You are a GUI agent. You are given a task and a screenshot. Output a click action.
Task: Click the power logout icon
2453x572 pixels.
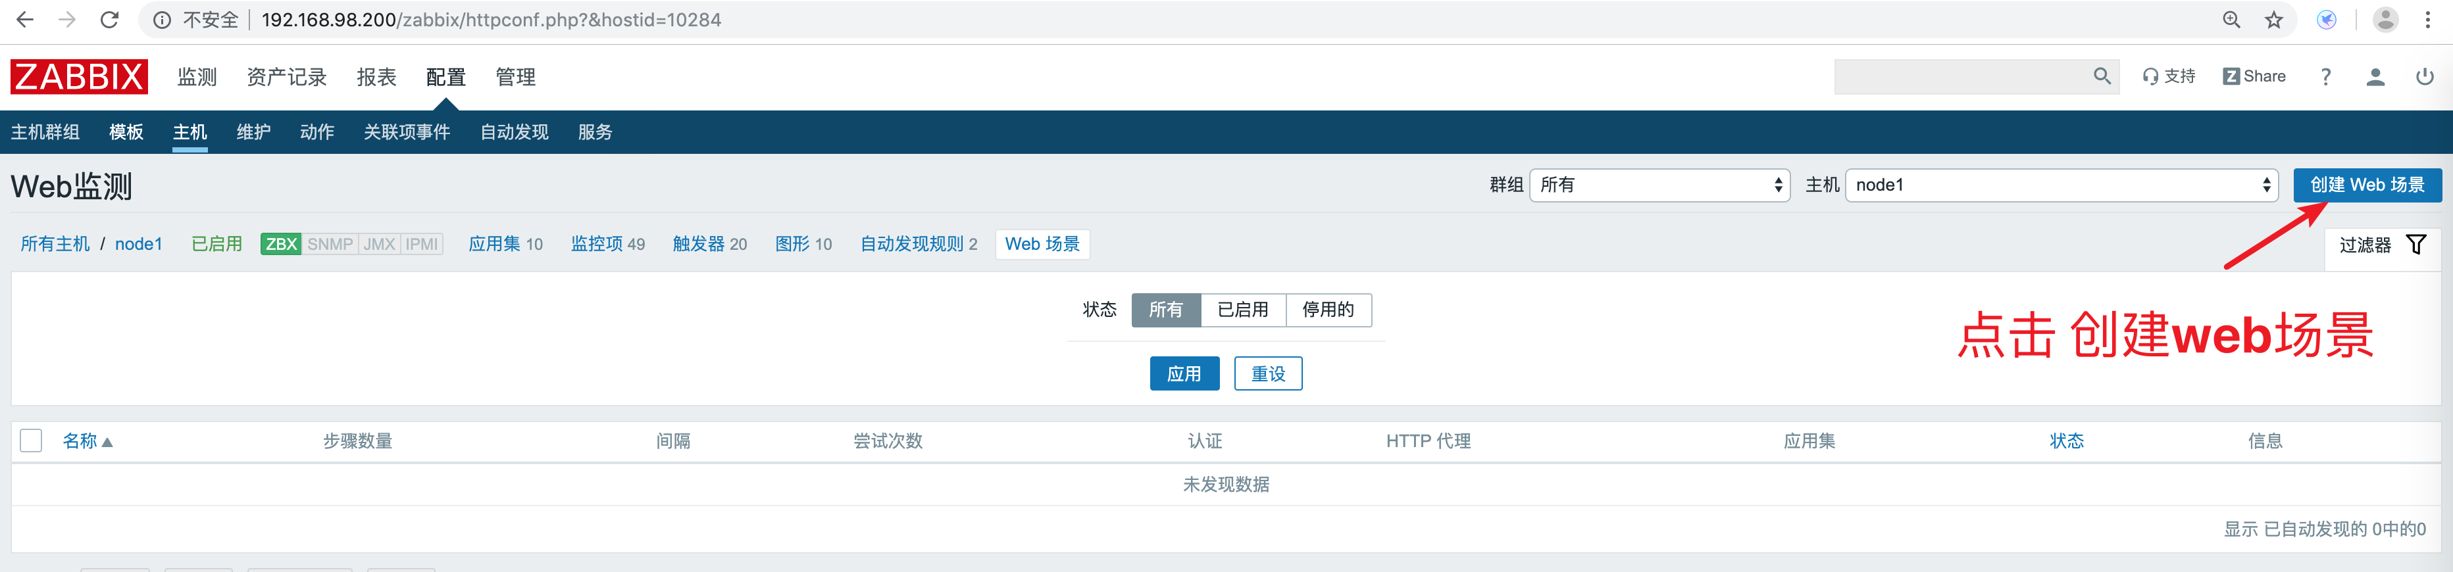(x=2425, y=77)
